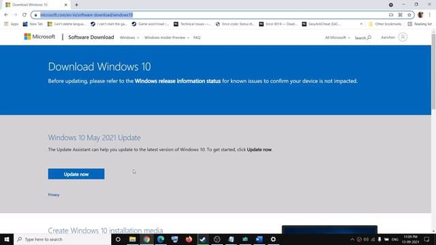
Task: Open the Privacy link
Action: click(54, 195)
